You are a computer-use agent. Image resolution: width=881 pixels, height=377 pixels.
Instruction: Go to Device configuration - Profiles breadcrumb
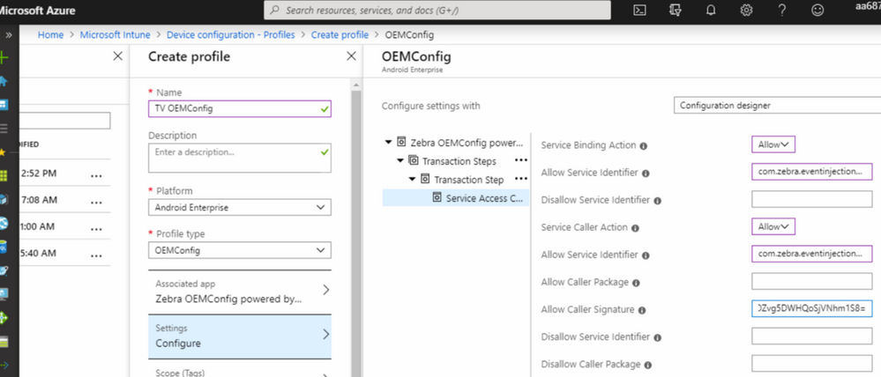[231, 34]
